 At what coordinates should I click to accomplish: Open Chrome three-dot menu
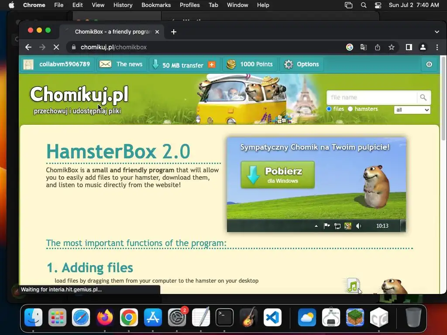437,47
